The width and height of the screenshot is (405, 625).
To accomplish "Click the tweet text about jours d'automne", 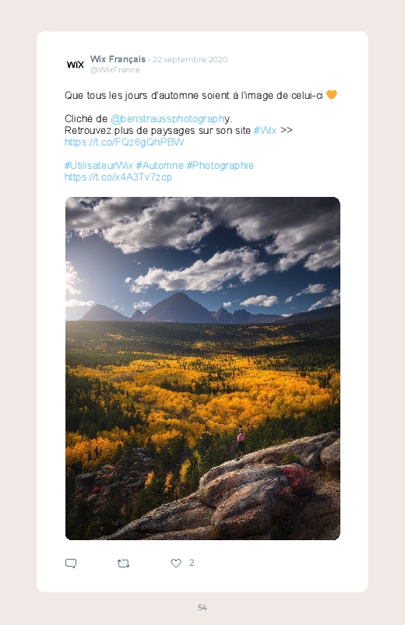I will (x=193, y=95).
